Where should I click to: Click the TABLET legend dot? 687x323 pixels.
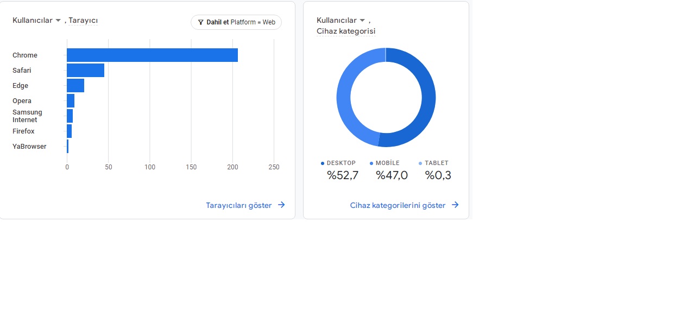[x=420, y=163]
